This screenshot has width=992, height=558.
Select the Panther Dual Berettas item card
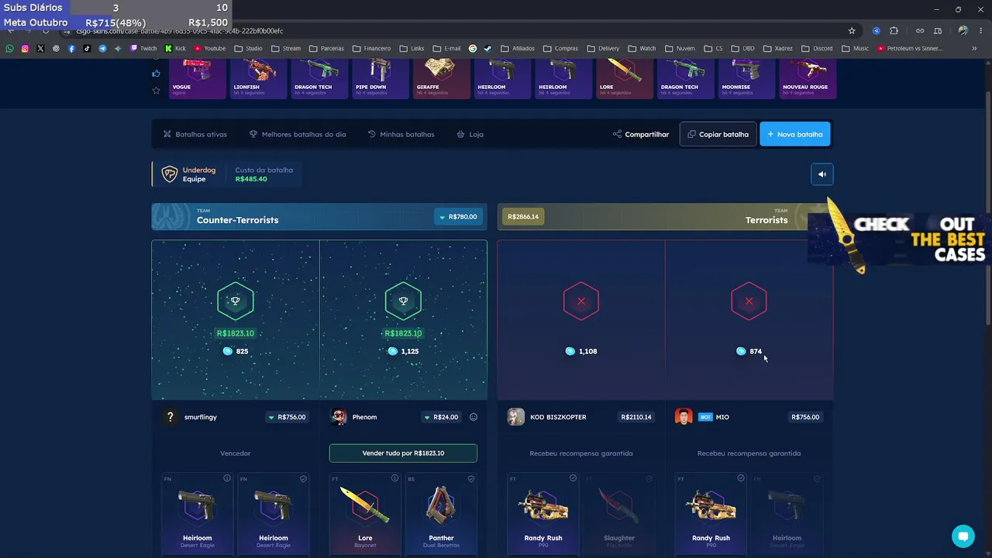click(441, 514)
